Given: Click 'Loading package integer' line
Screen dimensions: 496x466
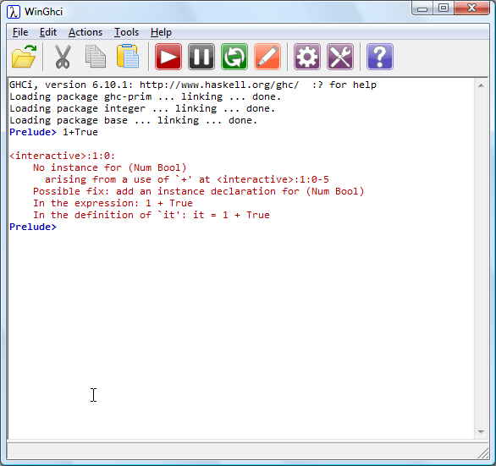Looking at the screenshot, I should [x=142, y=108].
